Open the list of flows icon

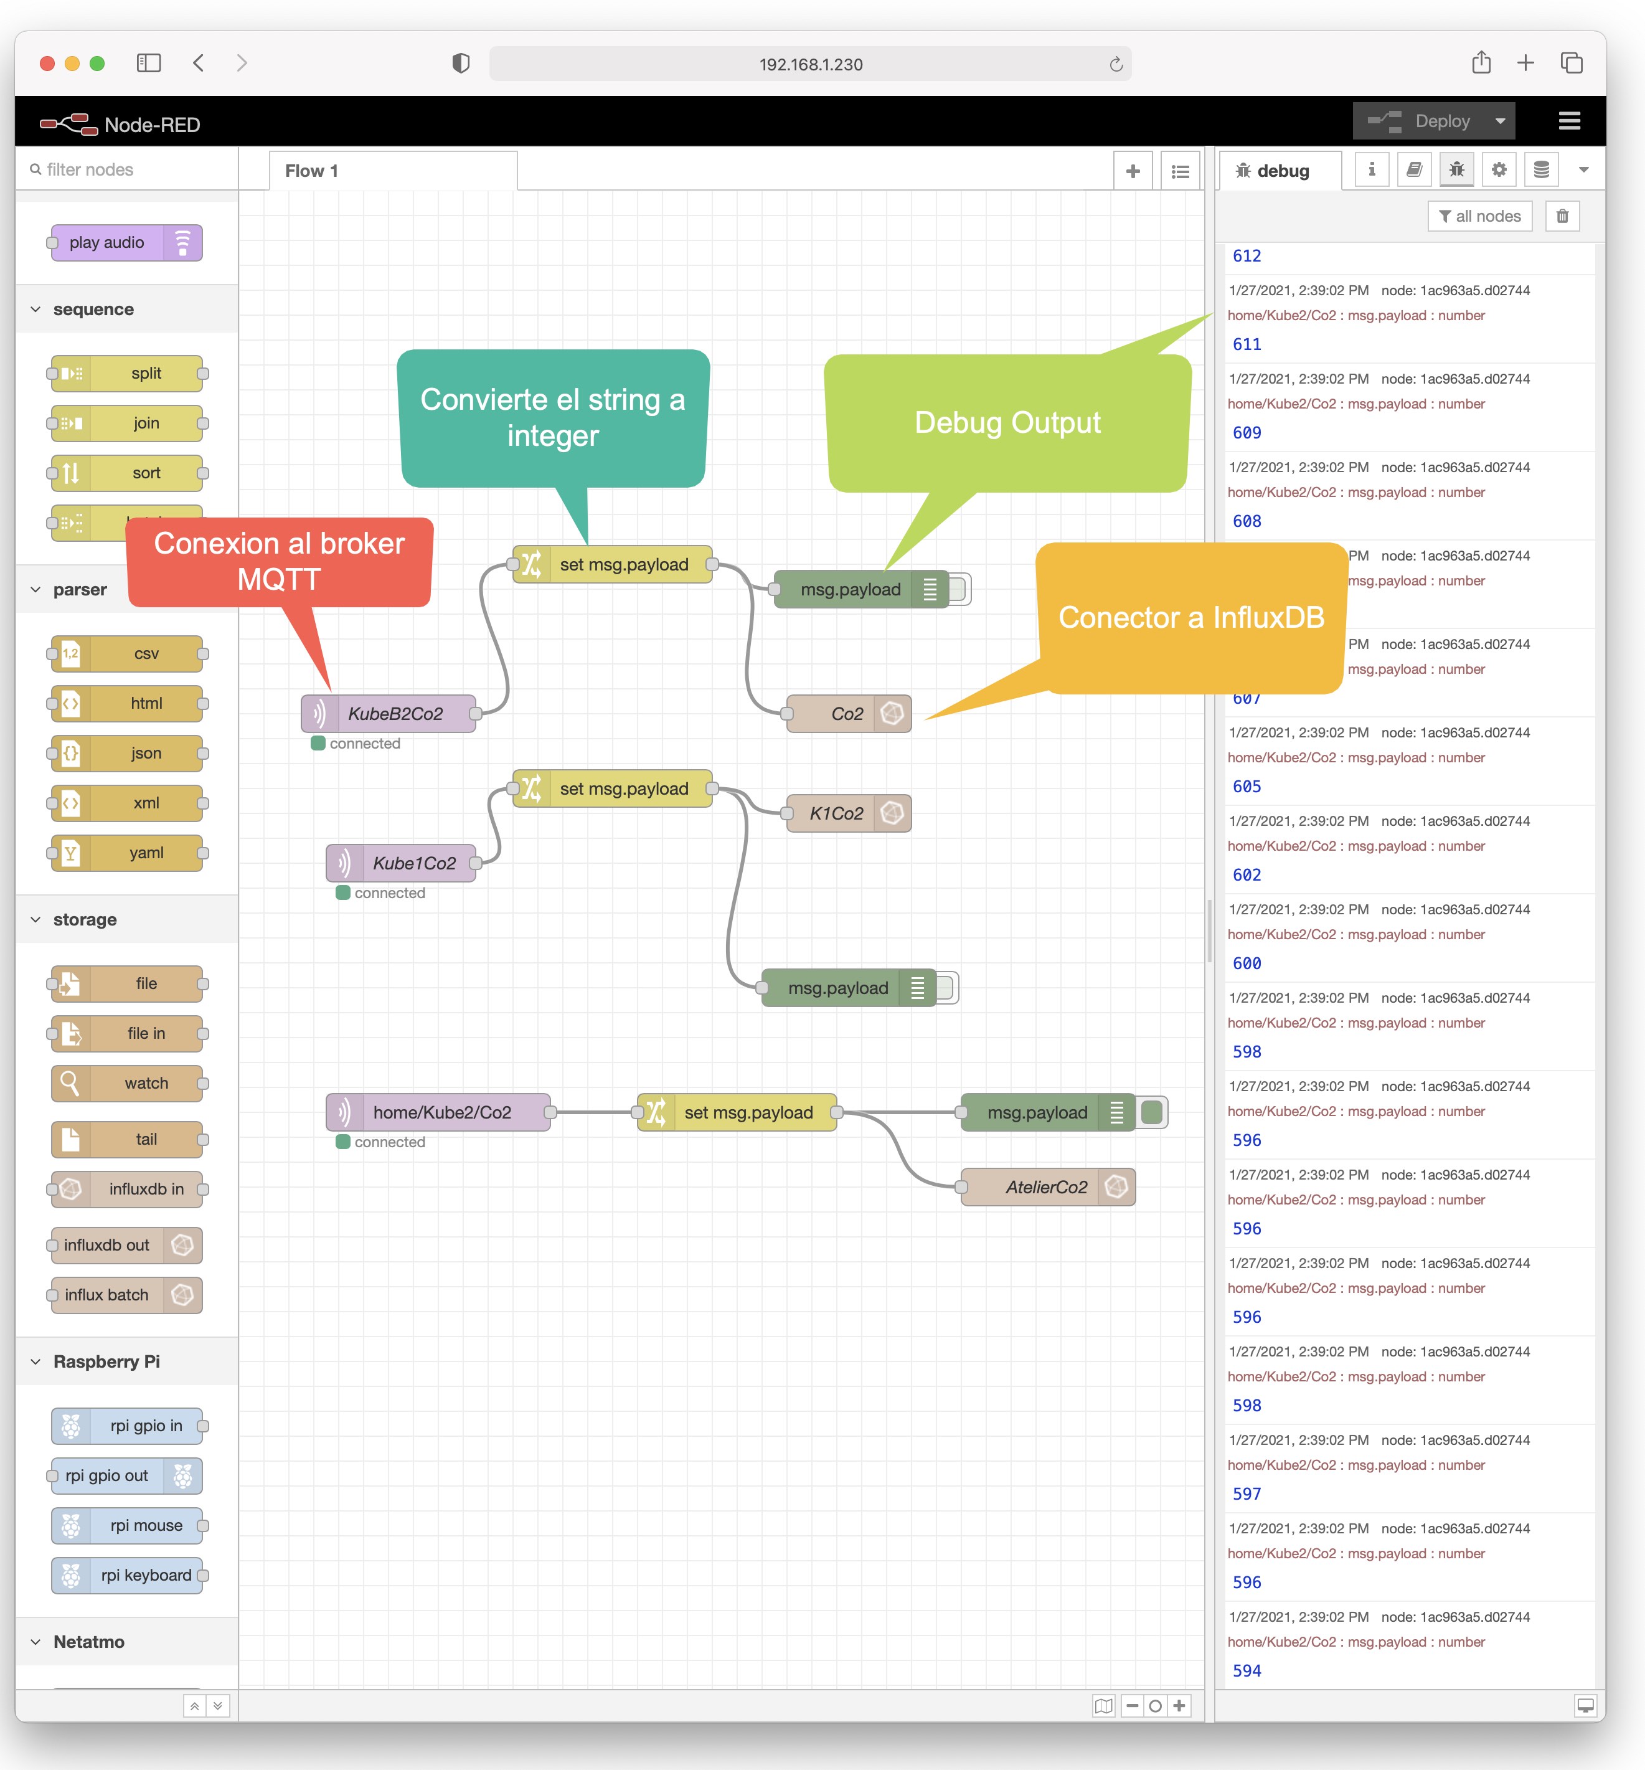click(x=1181, y=171)
